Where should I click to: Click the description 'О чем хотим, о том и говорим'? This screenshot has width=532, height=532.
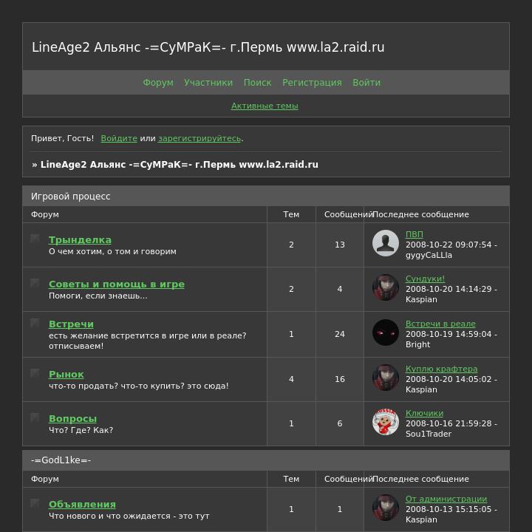(112, 252)
